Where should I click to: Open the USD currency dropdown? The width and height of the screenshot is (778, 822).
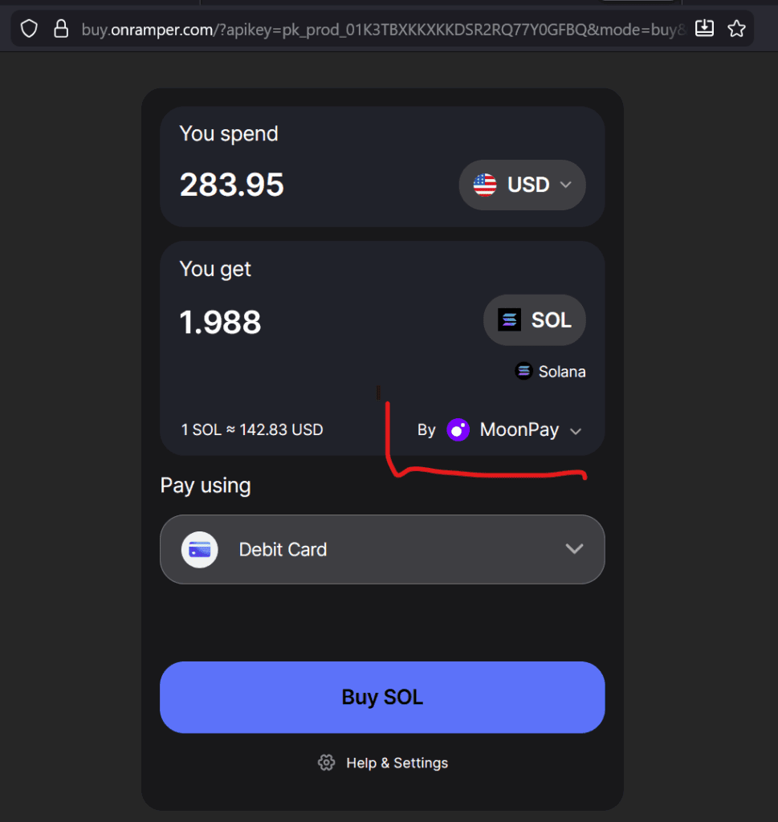522,185
